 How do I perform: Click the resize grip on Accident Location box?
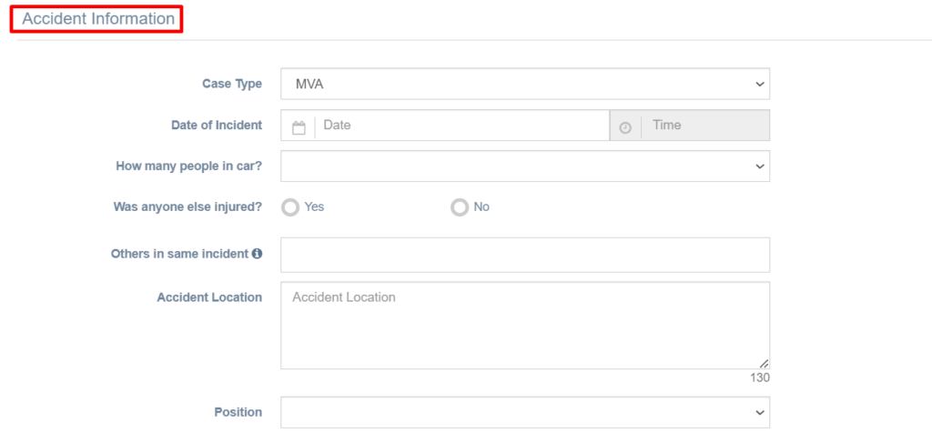point(764,363)
